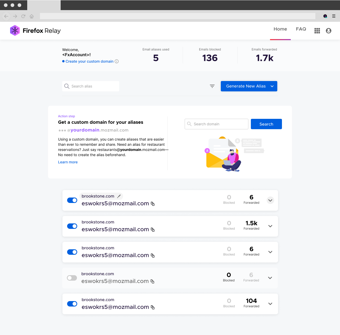Click the Firefox Relay logo
This screenshot has height=335, width=340.
tap(35, 31)
